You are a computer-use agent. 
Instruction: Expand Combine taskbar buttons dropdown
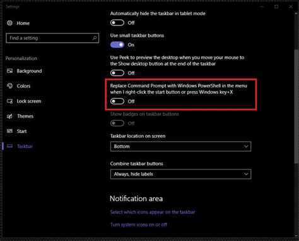tap(180, 174)
